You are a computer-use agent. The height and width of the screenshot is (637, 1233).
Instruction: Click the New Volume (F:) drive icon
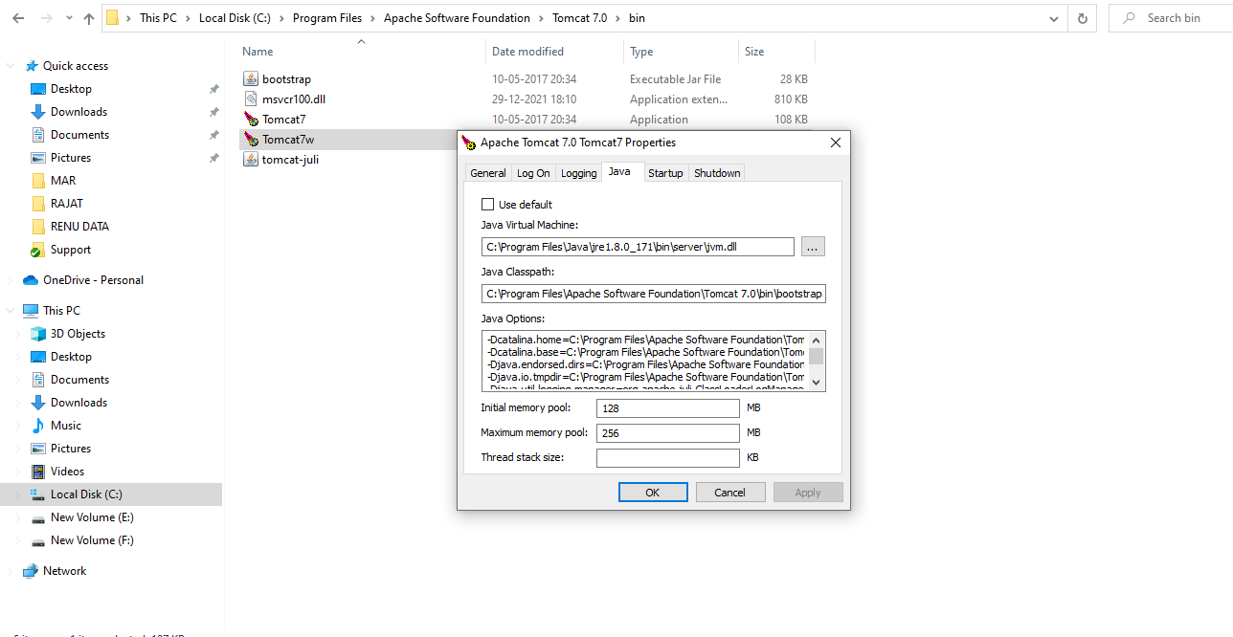pos(38,540)
